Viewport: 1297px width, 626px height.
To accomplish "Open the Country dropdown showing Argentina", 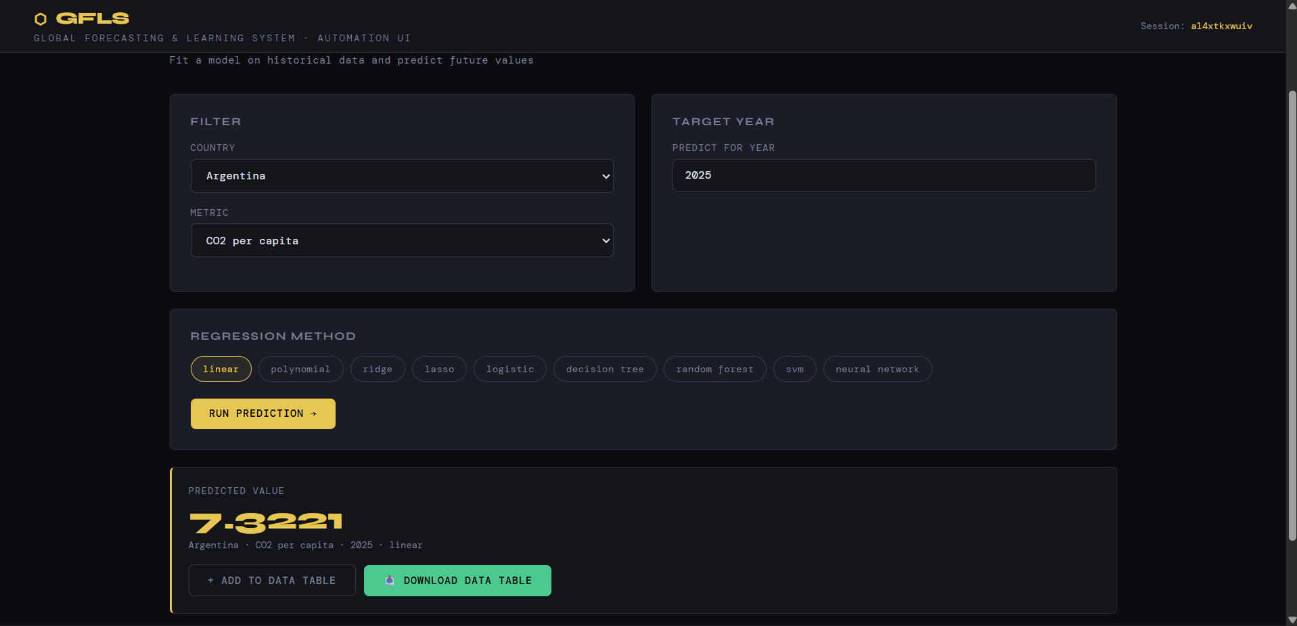I will [402, 176].
